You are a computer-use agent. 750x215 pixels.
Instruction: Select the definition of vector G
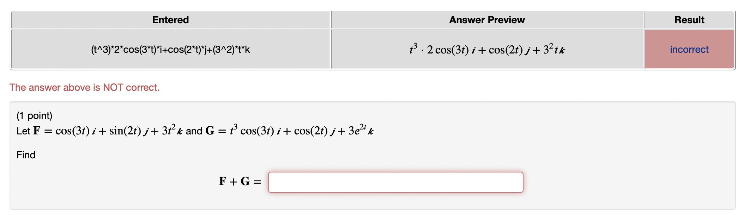[x=293, y=130]
